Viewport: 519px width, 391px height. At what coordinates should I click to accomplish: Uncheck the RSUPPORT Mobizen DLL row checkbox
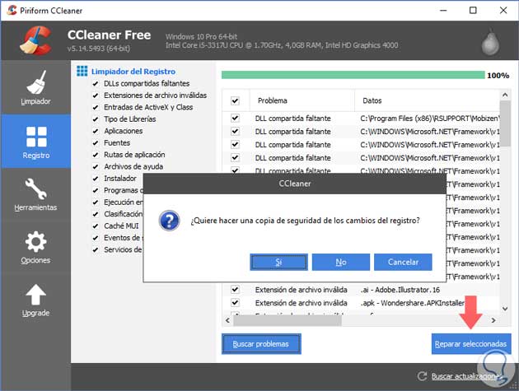[x=235, y=118]
